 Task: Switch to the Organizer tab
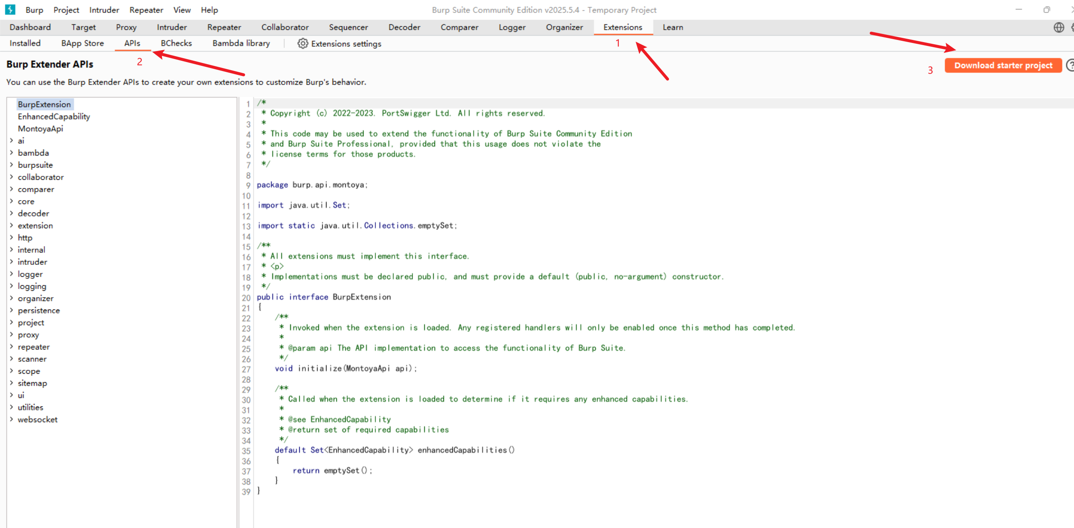pyautogui.click(x=564, y=27)
